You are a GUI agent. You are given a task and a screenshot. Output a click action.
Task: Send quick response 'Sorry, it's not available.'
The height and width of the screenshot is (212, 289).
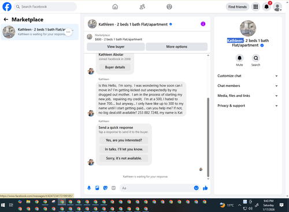(124, 158)
